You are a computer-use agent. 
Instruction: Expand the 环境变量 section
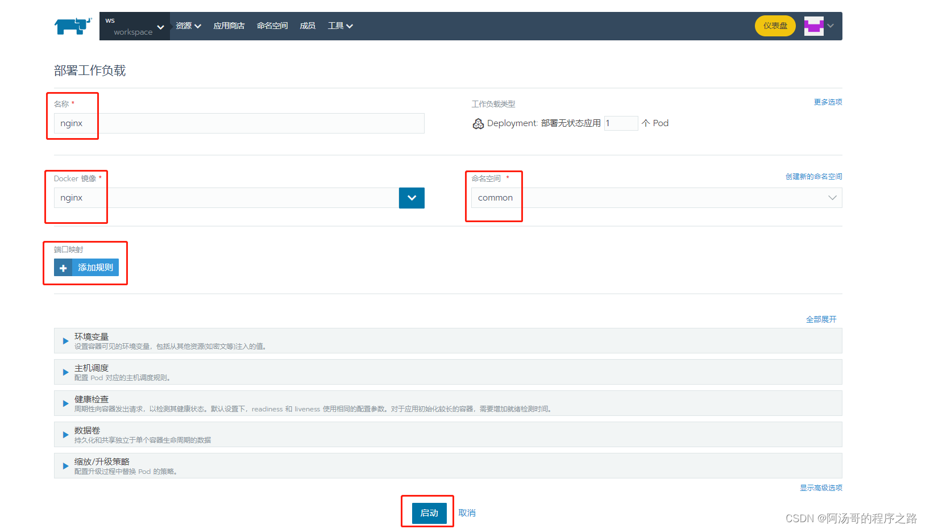448,341
